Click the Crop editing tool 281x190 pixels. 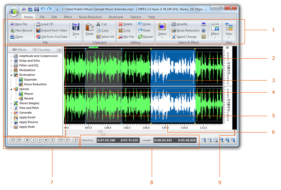click(124, 30)
